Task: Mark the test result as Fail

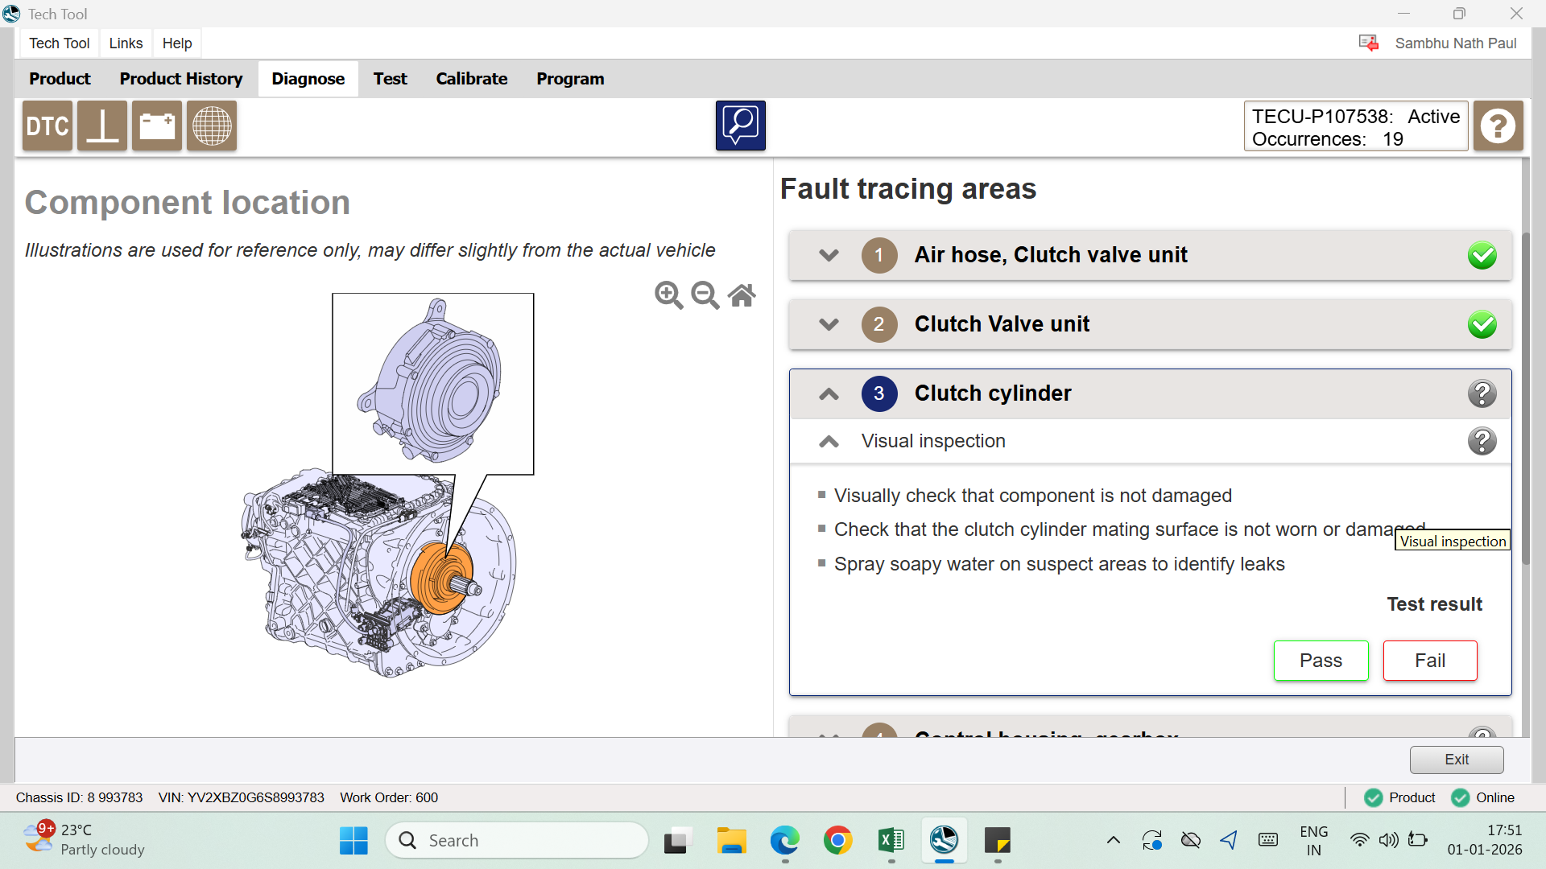Action: coord(1430,661)
